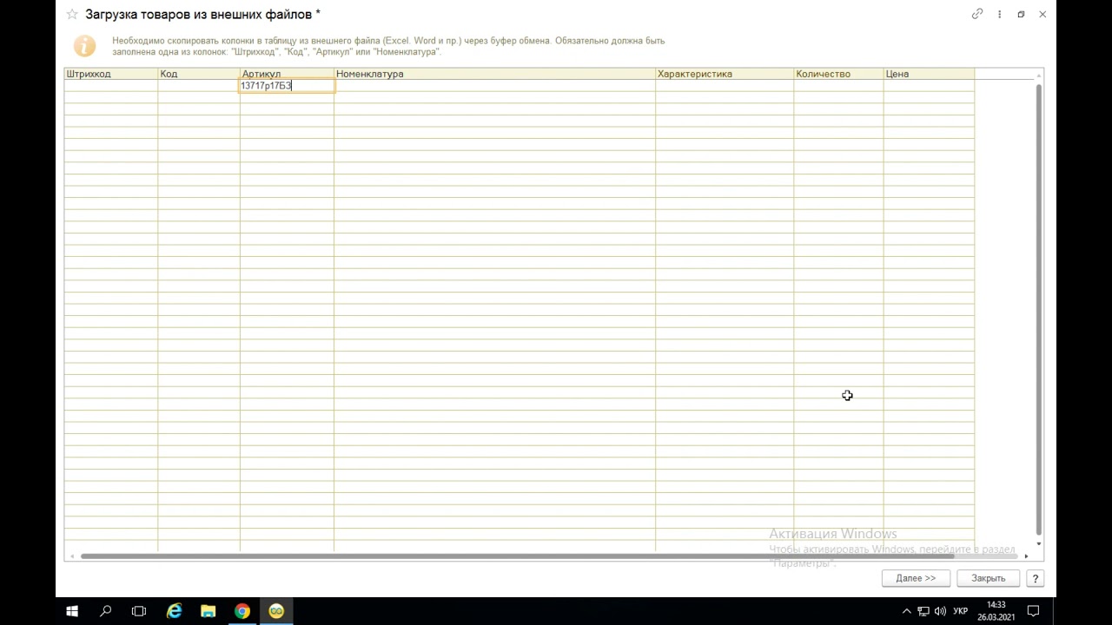Restore the window size with title bar icon

tap(1021, 14)
